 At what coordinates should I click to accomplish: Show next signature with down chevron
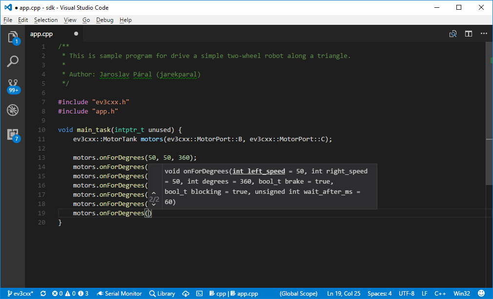tap(154, 205)
